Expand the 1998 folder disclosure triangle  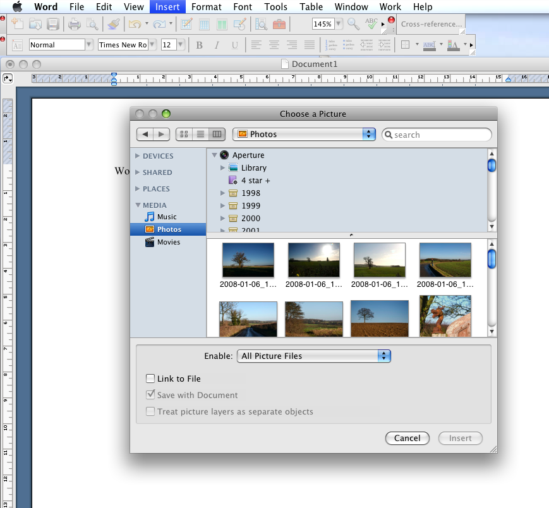click(223, 193)
